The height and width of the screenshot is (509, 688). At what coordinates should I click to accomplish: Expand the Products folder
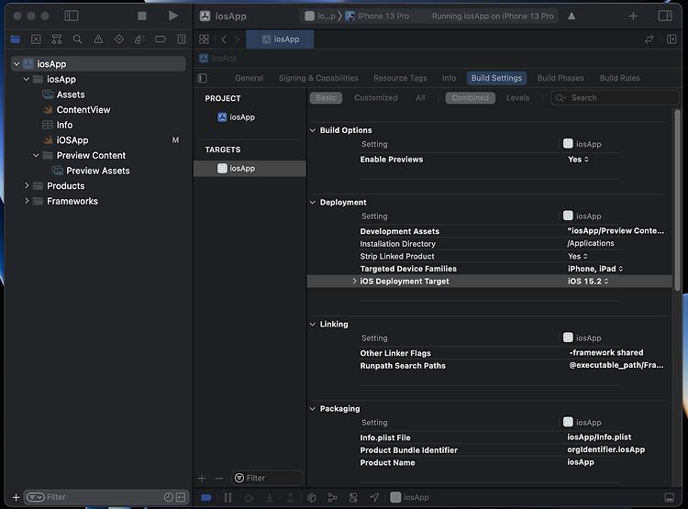tap(28, 185)
